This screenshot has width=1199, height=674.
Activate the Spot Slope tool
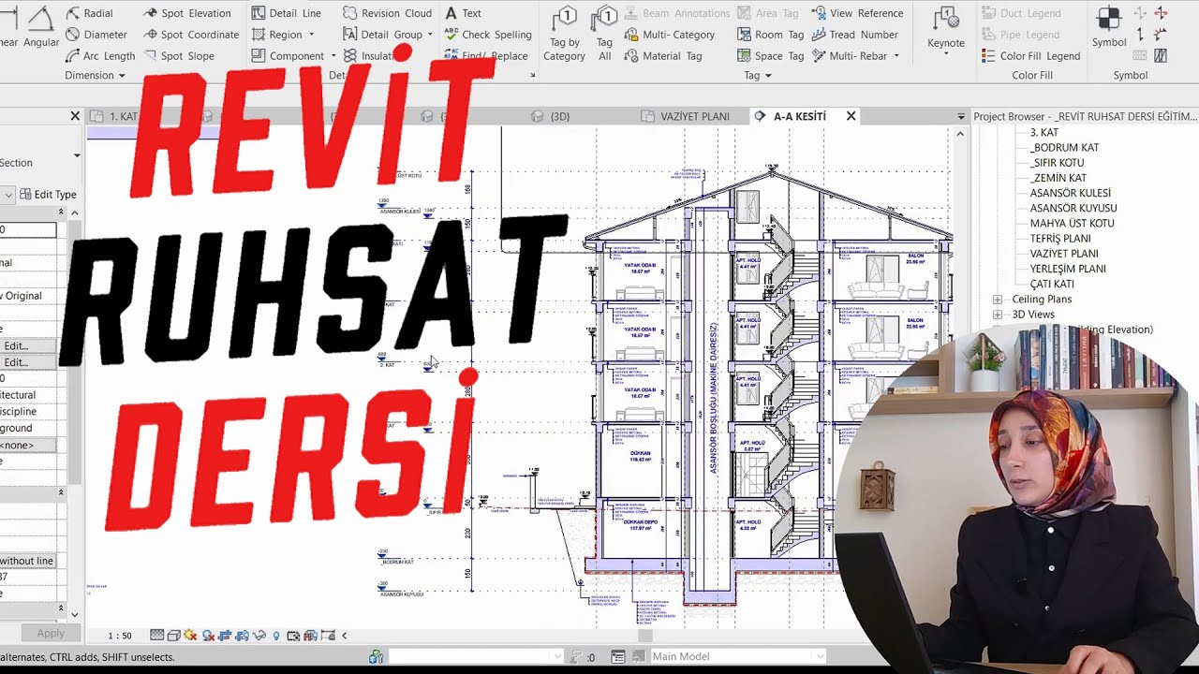[179, 56]
